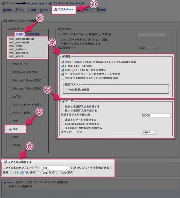The width and height of the screenshot is (180, 198).
Task: Open the 検索 (Search) tab
Action: coord(32,10)
